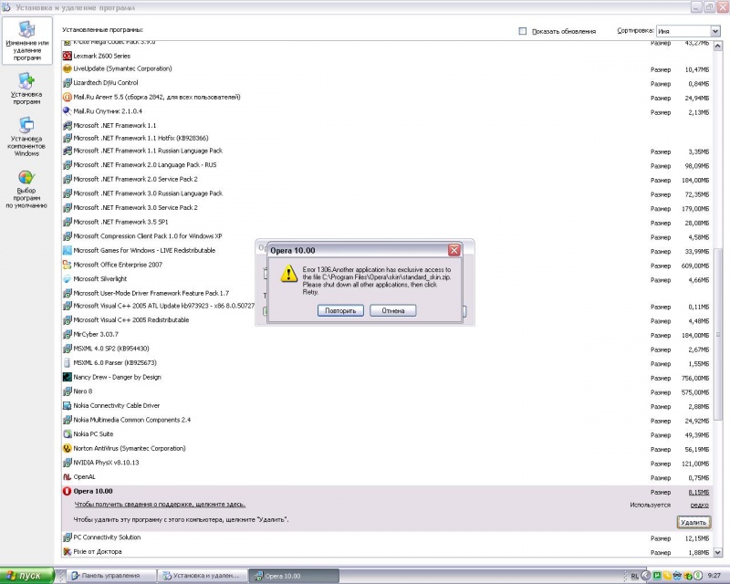Enable the Показать обновления checkbox
Screen dimensions: 730x584
click(x=523, y=31)
